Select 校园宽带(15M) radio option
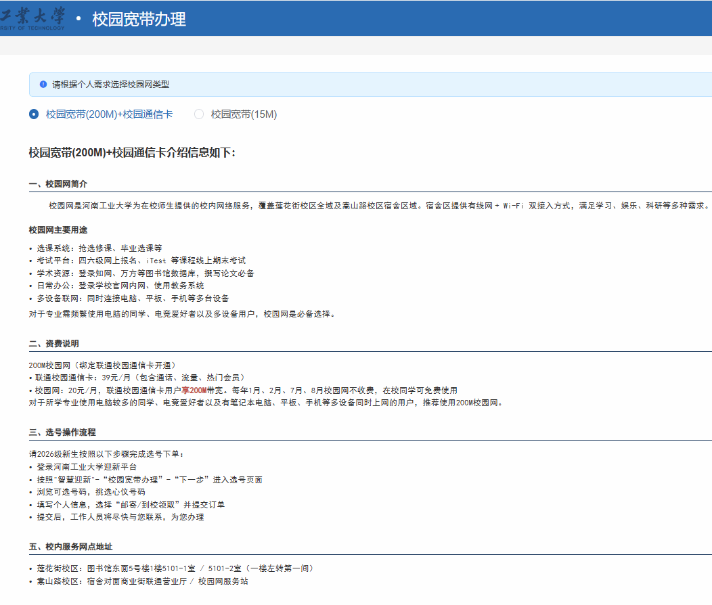 click(x=199, y=114)
